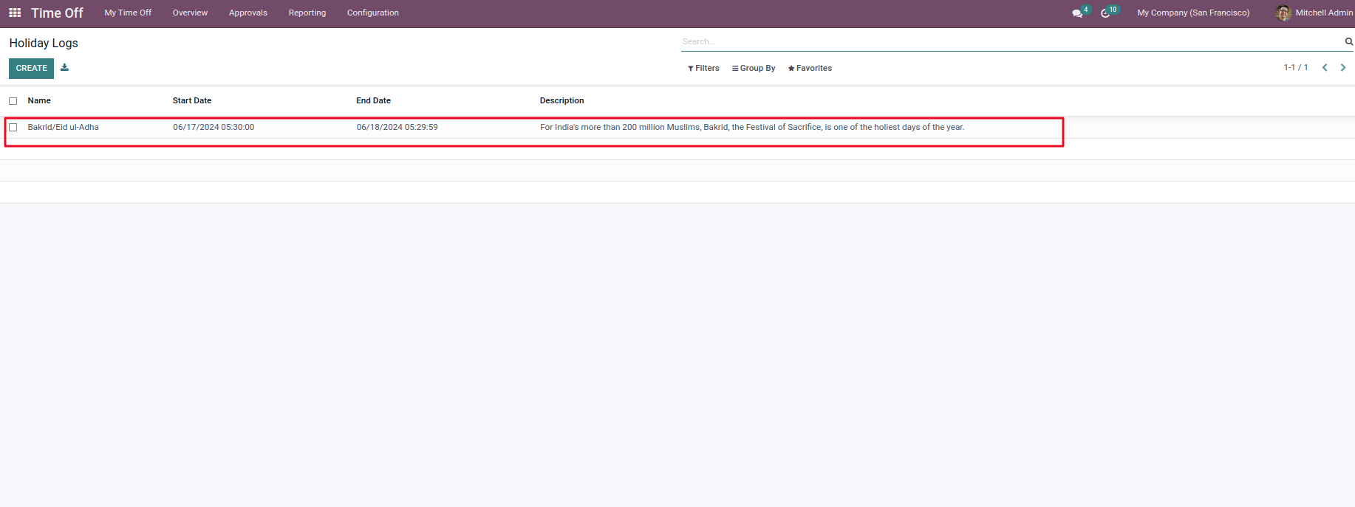Open the apps grid menu icon
Screen dimensions: 1355x507
tap(15, 13)
